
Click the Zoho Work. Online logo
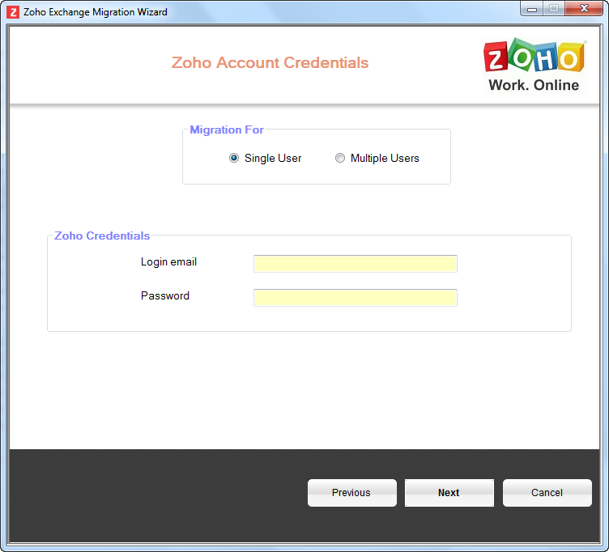point(534,65)
